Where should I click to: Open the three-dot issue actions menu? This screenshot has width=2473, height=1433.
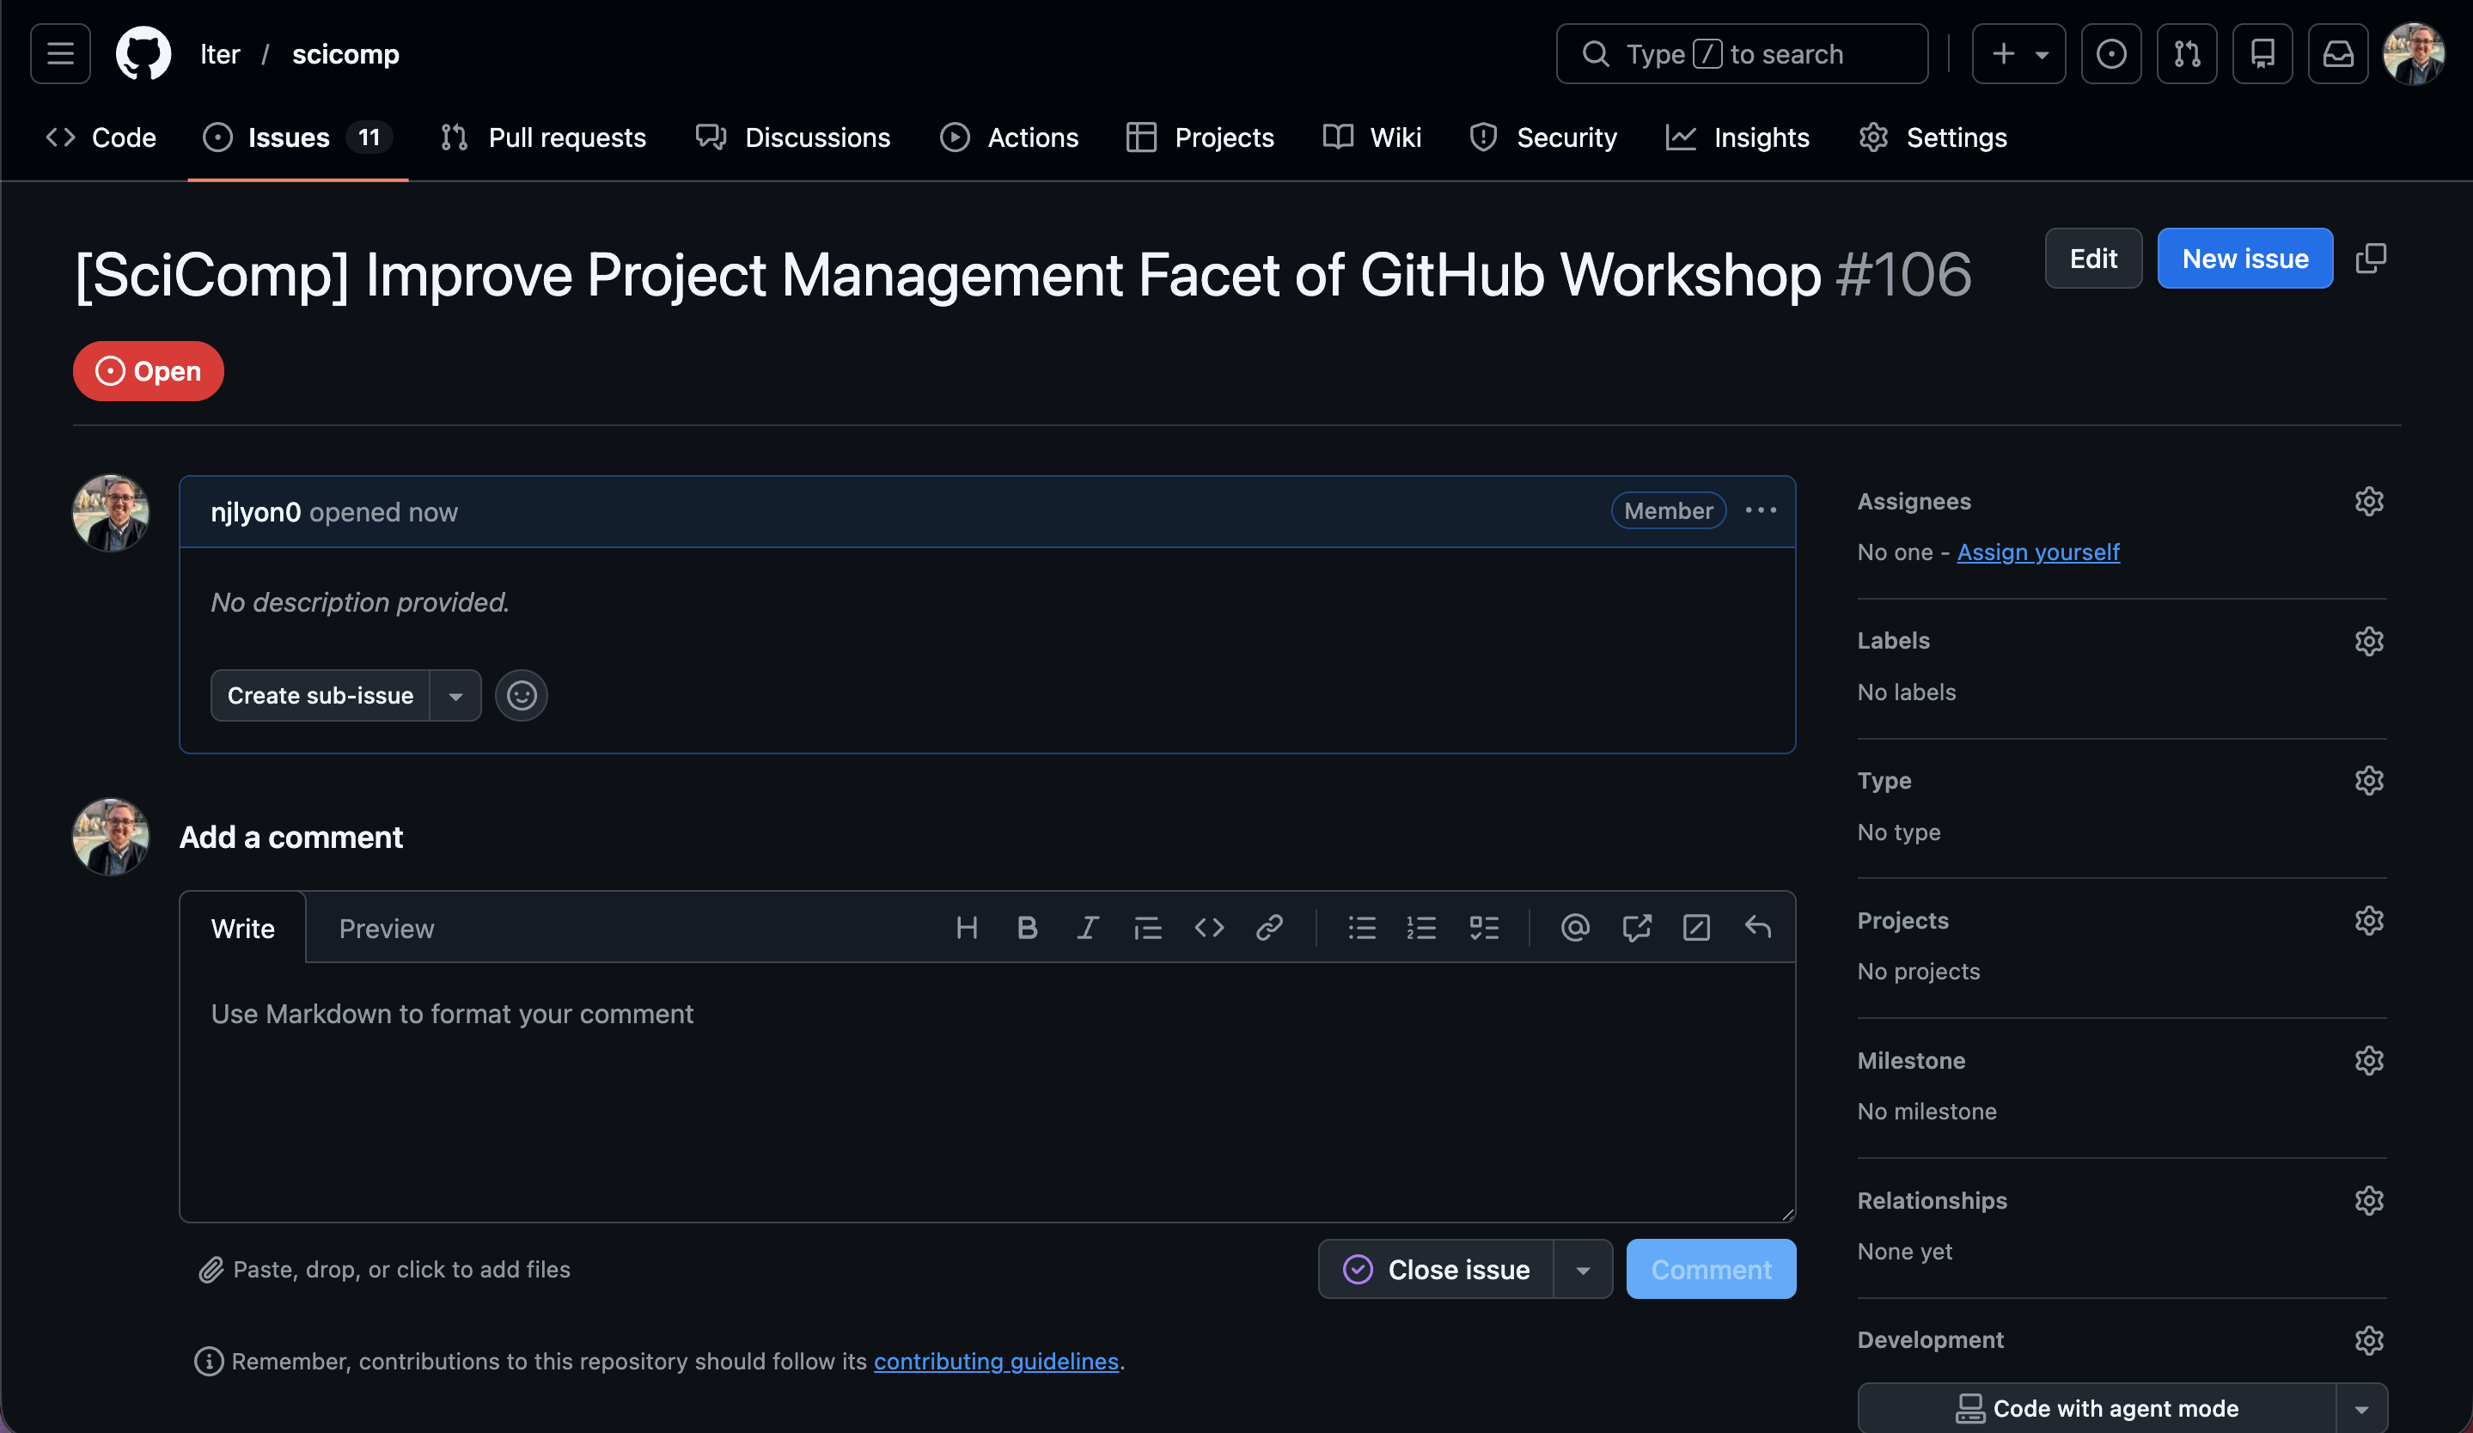1762,510
